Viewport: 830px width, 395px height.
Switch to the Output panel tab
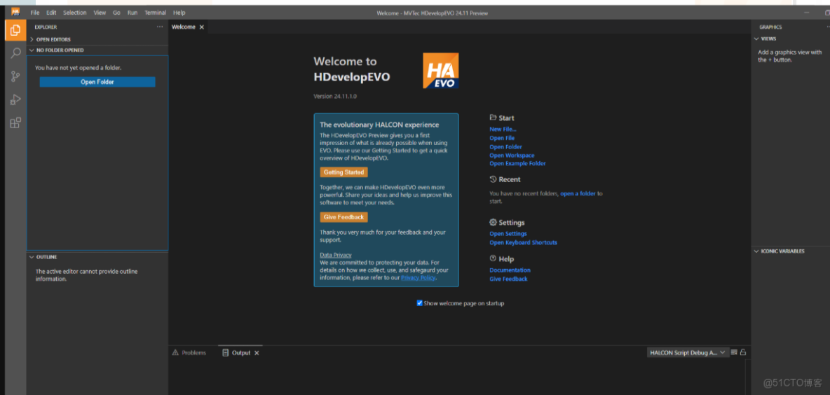pyautogui.click(x=241, y=353)
